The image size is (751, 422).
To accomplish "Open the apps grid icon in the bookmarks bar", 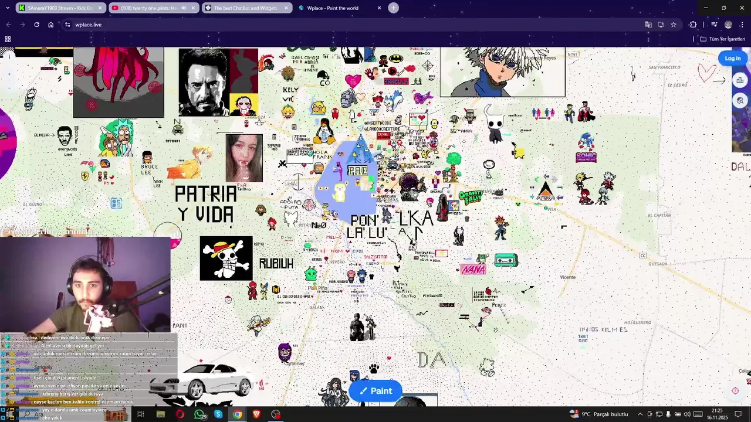I will [8, 39].
